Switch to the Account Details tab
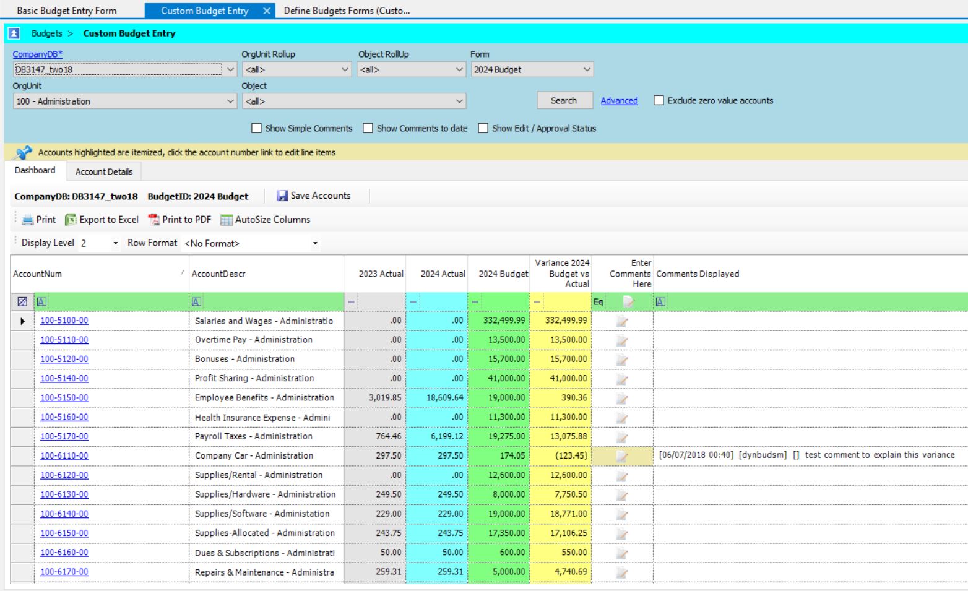 point(104,172)
